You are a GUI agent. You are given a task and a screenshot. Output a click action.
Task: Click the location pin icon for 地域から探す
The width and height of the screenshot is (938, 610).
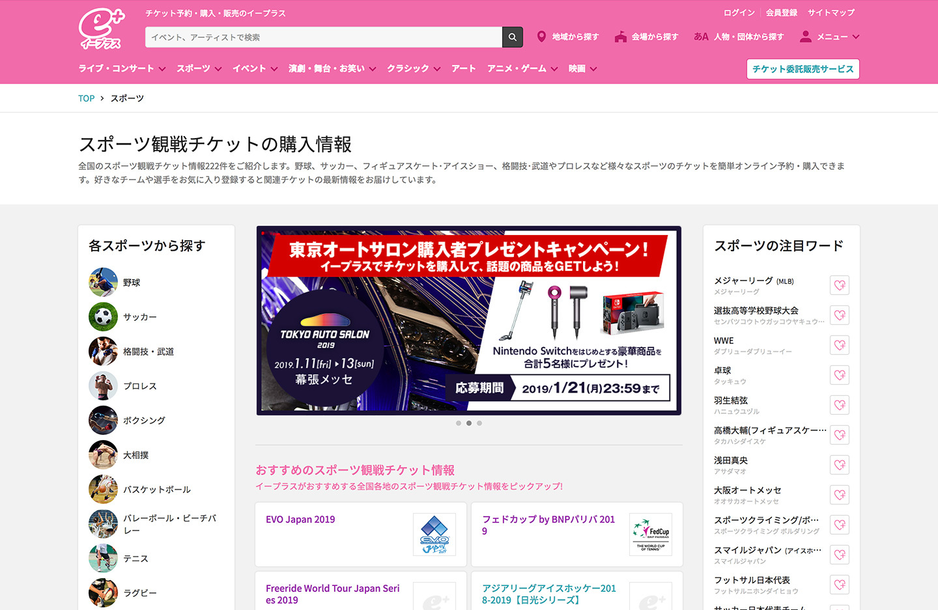(x=541, y=36)
